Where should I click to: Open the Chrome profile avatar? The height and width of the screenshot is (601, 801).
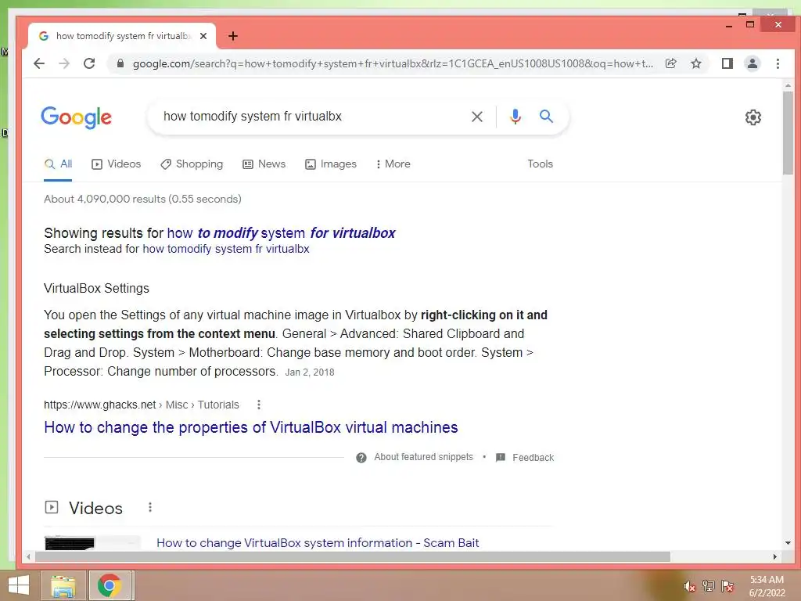753,63
